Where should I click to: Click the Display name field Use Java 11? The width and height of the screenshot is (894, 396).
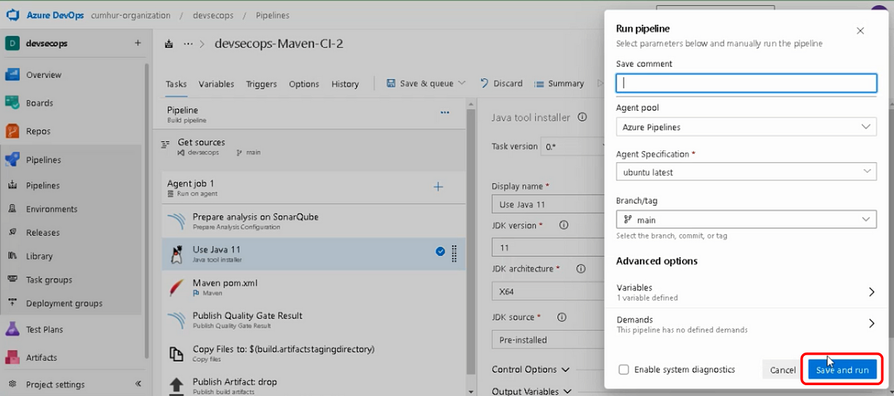[547, 205]
